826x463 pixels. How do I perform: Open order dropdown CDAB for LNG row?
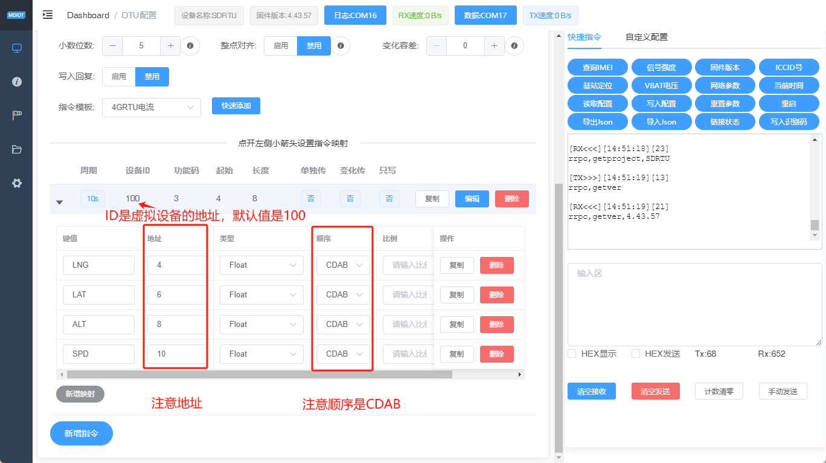tap(343, 265)
